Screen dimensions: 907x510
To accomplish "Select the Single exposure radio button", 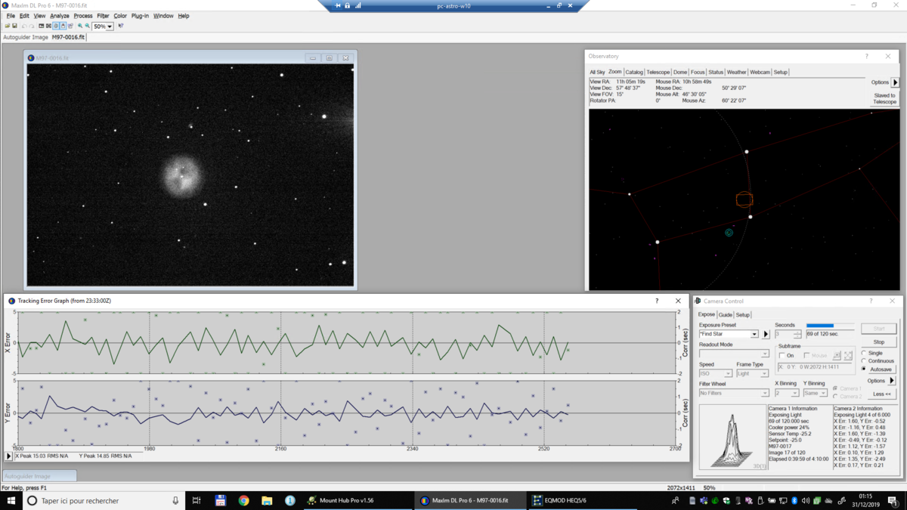I will pyautogui.click(x=864, y=353).
